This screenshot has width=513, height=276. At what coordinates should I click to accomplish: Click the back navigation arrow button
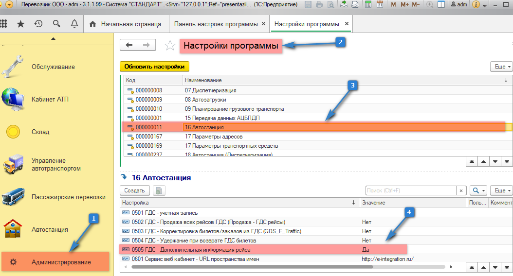[x=129, y=45]
